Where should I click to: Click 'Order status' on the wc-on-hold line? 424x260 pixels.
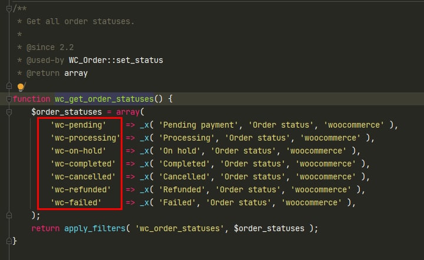click(243, 151)
